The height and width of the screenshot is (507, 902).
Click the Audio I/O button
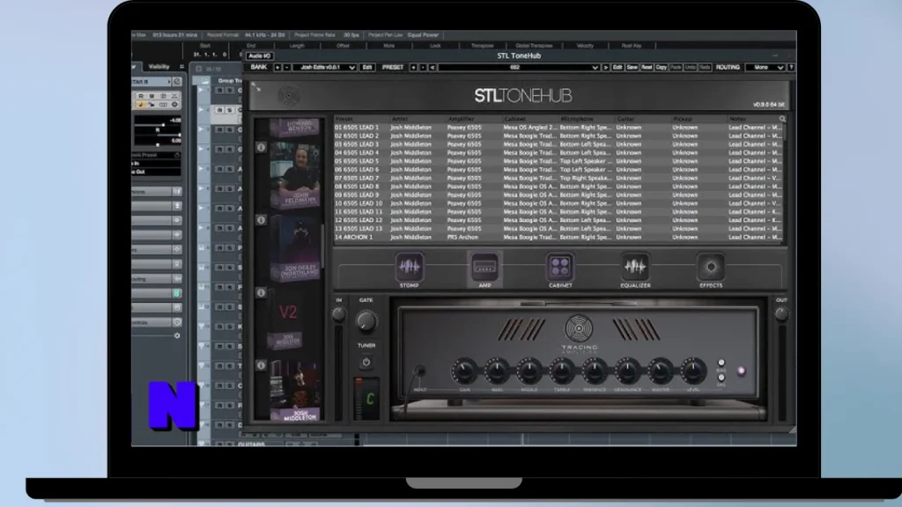[260, 55]
